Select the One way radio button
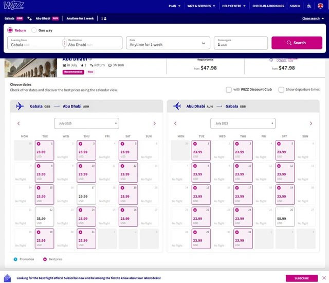This screenshot has width=329, height=283. (x=34, y=30)
